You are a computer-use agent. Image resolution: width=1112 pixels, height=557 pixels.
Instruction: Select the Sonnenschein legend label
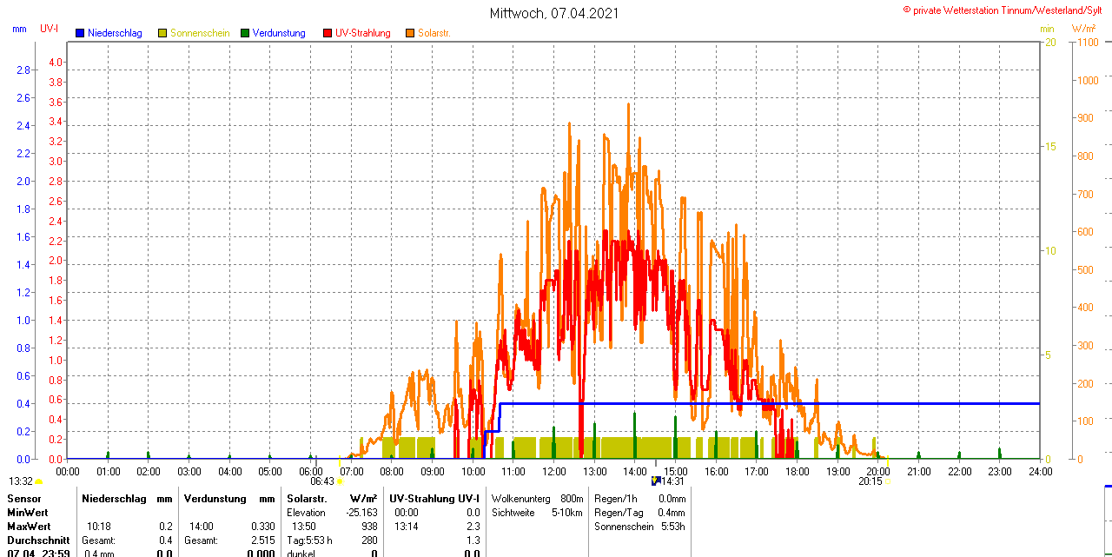pos(200,33)
